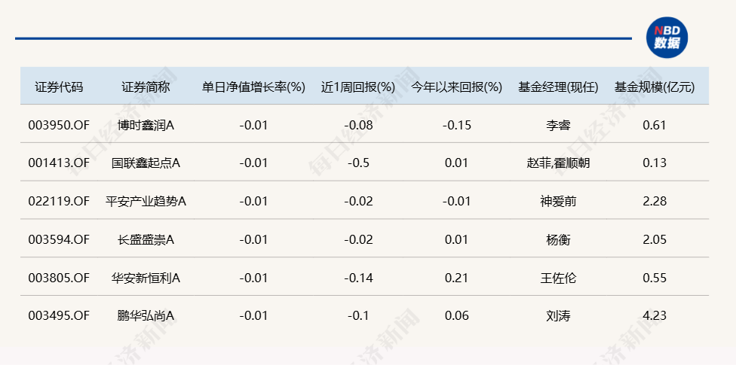Click fund manager 神爱前
Image resolution: width=736 pixels, height=365 pixels.
pos(558,202)
